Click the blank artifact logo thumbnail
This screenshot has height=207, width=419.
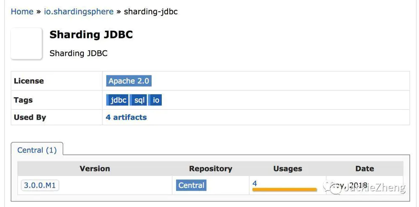pos(26,43)
